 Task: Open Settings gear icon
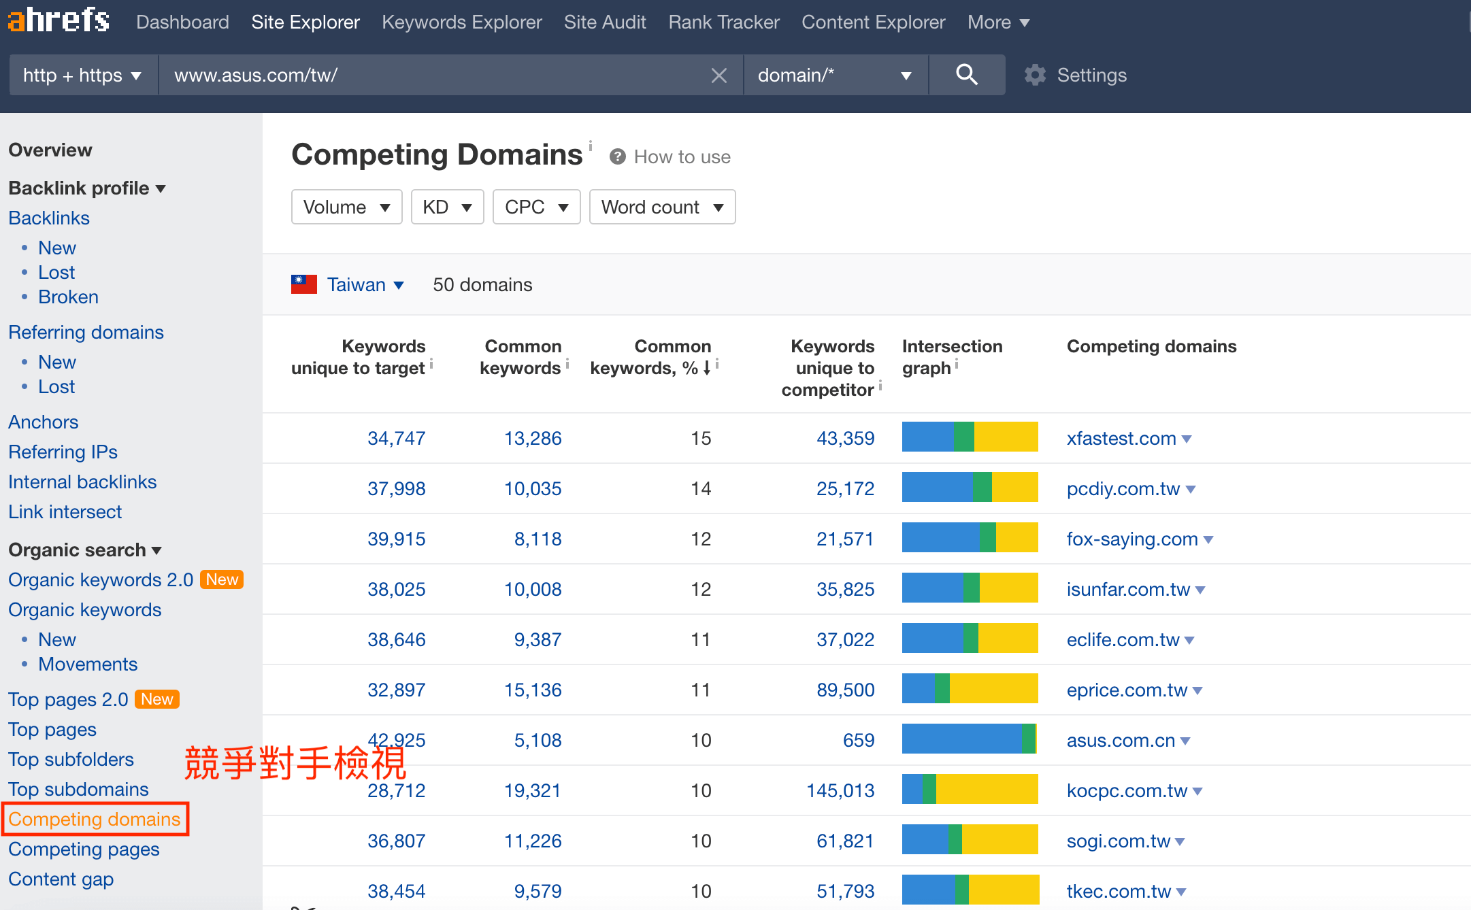(1035, 75)
